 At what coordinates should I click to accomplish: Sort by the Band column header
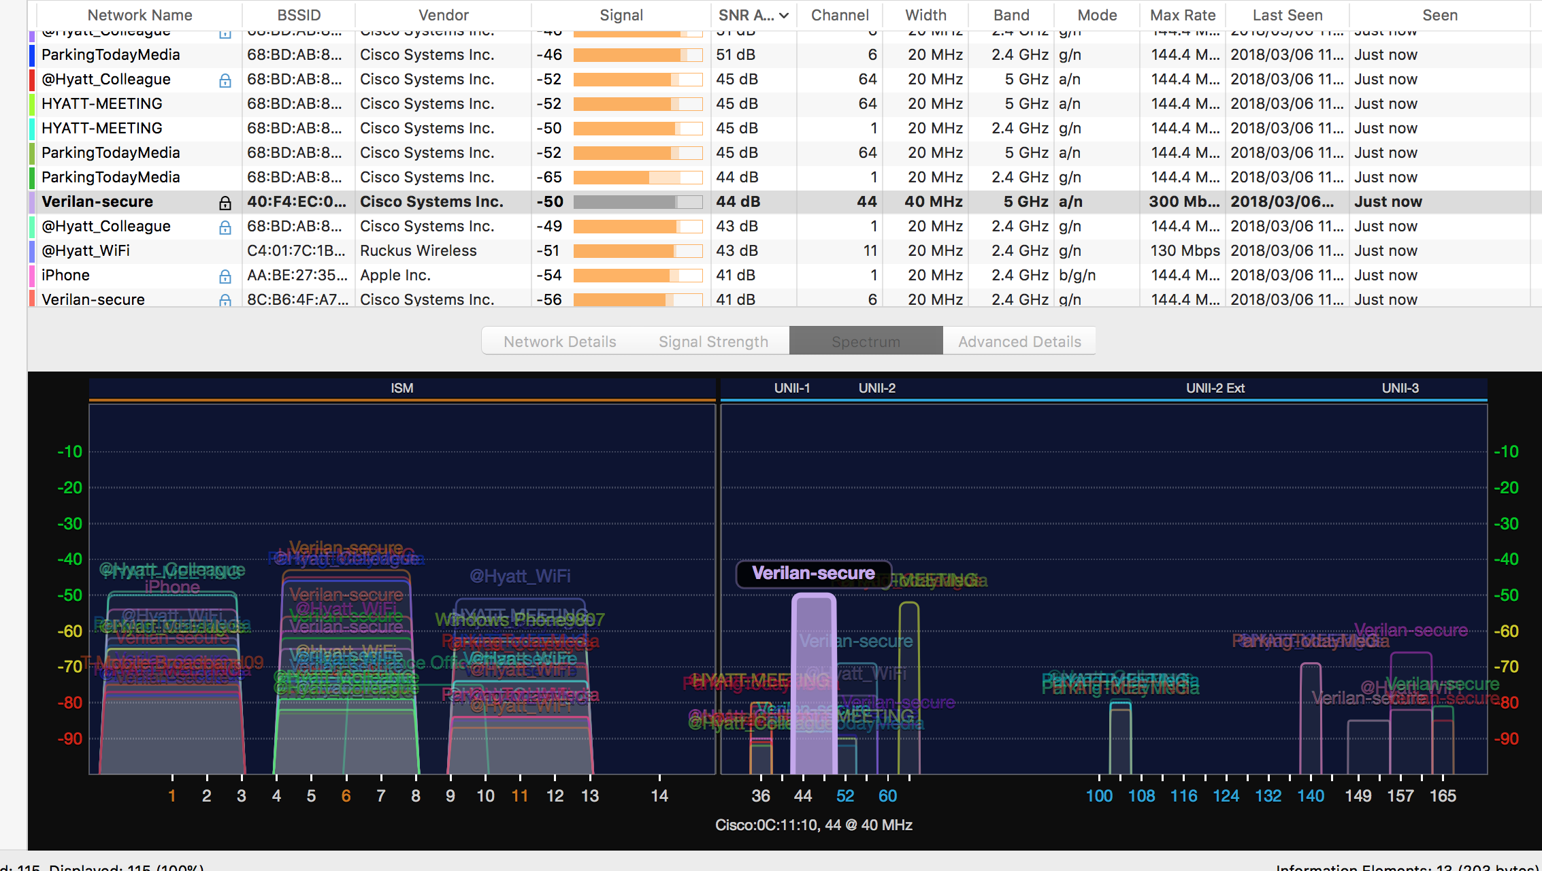[1011, 15]
